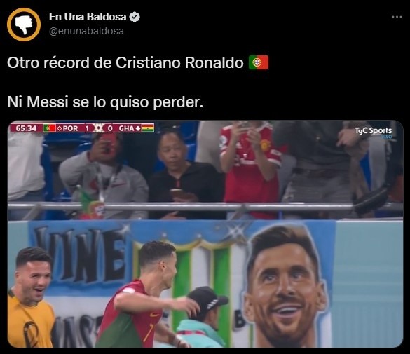The width and height of the screenshot is (410, 354).
Task: Click the POR team label in the scoreboard
Action: 70,128
